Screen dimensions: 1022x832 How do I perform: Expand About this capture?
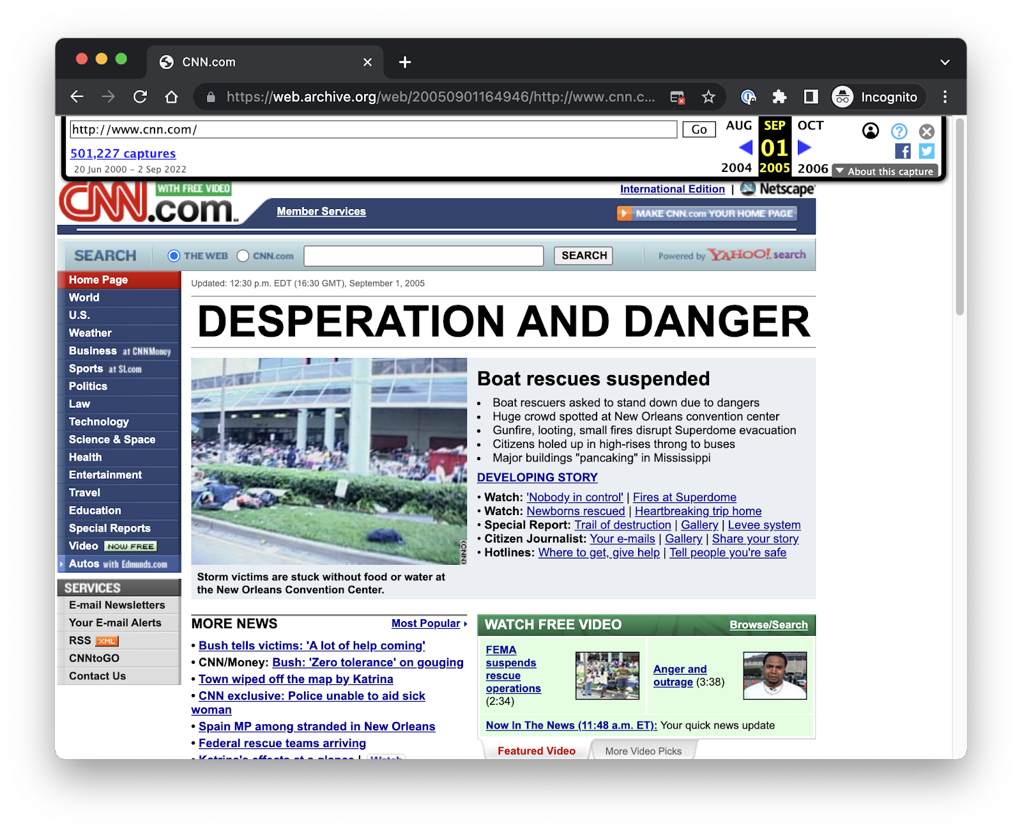click(885, 171)
